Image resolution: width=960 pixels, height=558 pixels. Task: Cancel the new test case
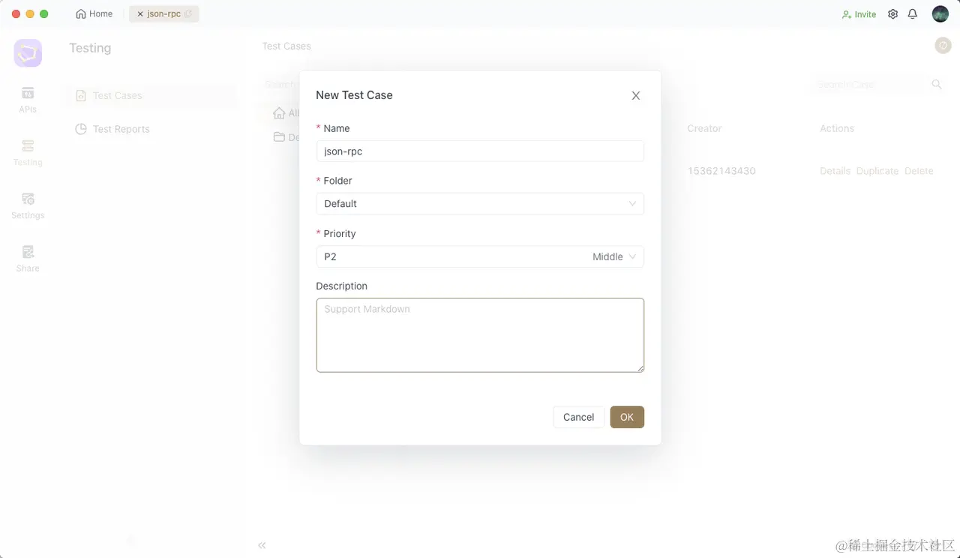[578, 417]
